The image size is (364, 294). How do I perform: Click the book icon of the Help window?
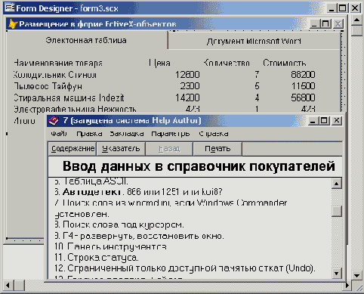coord(54,121)
